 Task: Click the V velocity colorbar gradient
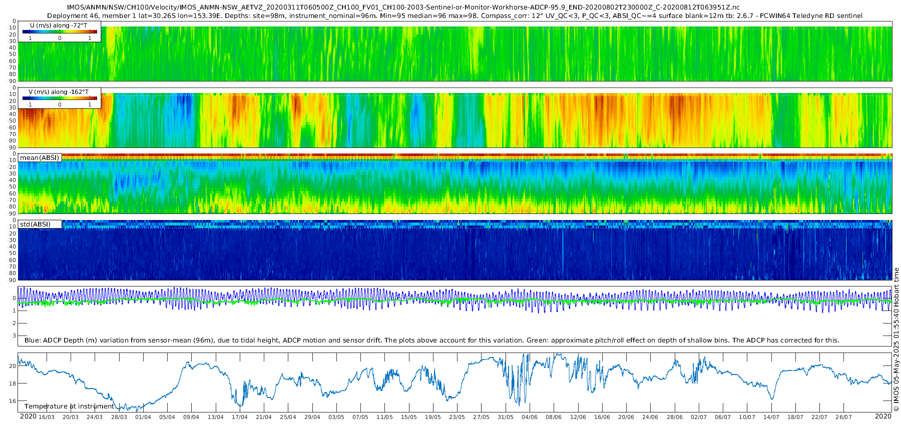[60, 98]
